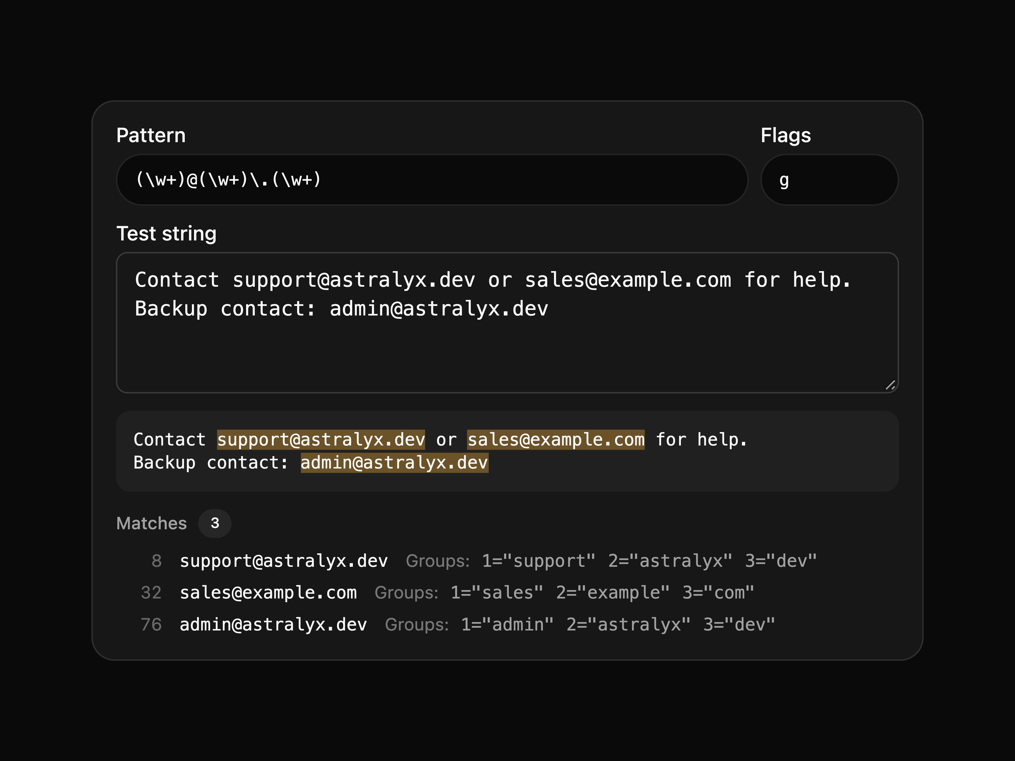Click the Pattern regex input field
1015x761 pixels.
(432, 180)
